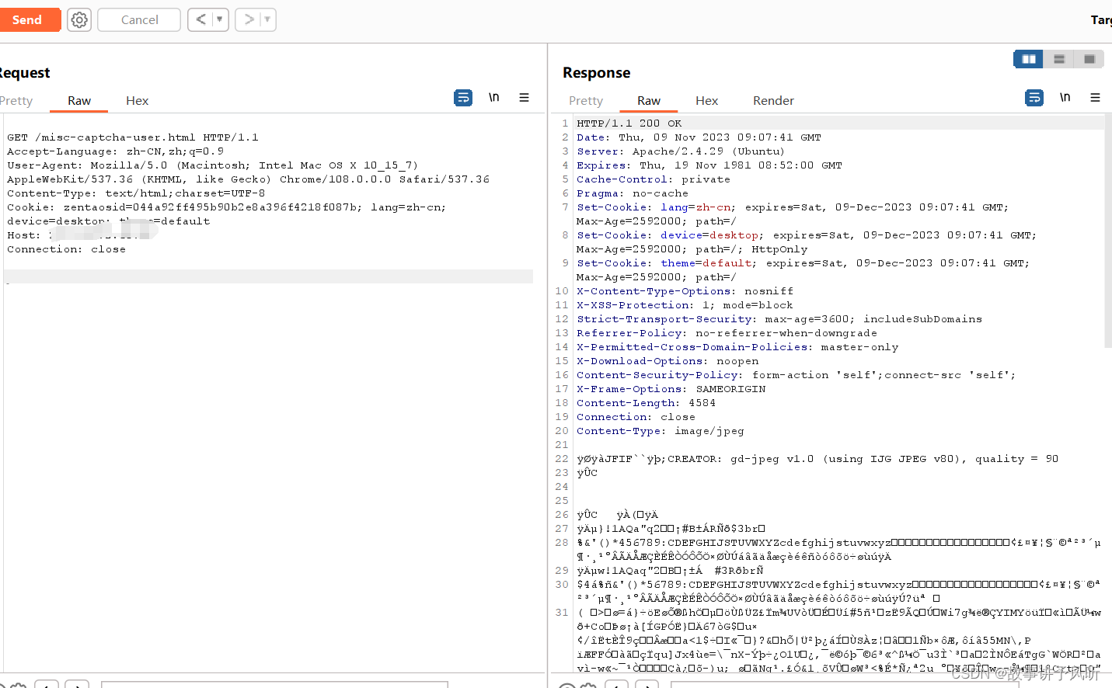Screen dimensions: 1112x688
Task: Toggle word wrap in the Response panel
Action: click(x=1034, y=98)
